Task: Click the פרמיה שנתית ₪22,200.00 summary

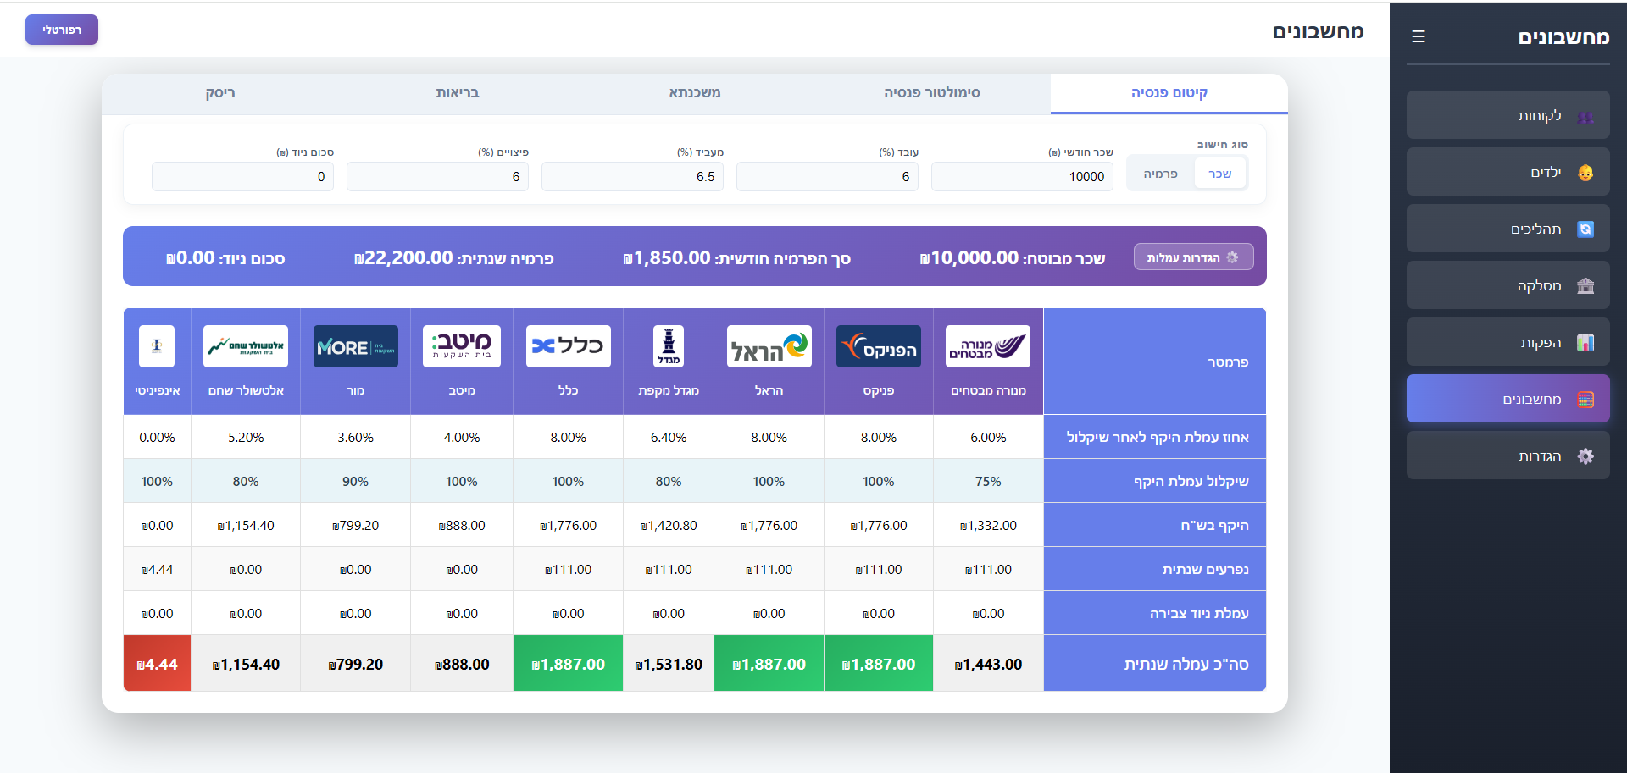Action: (454, 257)
